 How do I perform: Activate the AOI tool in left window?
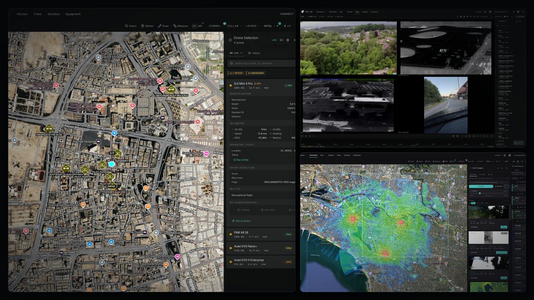(x=197, y=26)
